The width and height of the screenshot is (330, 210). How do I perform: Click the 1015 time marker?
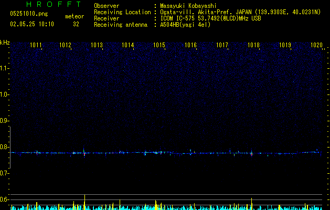[159, 45]
